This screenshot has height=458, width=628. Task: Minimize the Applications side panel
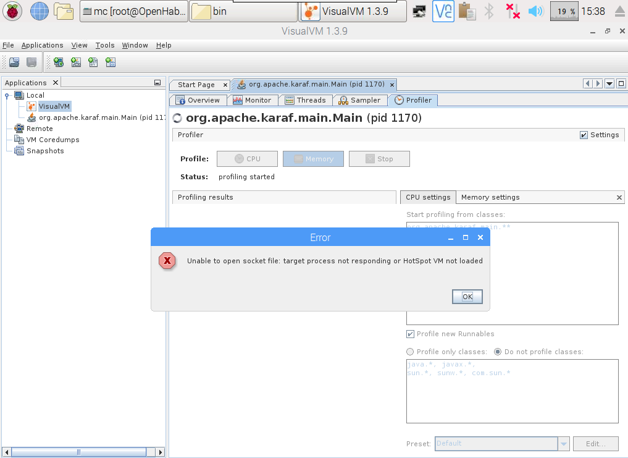(157, 83)
